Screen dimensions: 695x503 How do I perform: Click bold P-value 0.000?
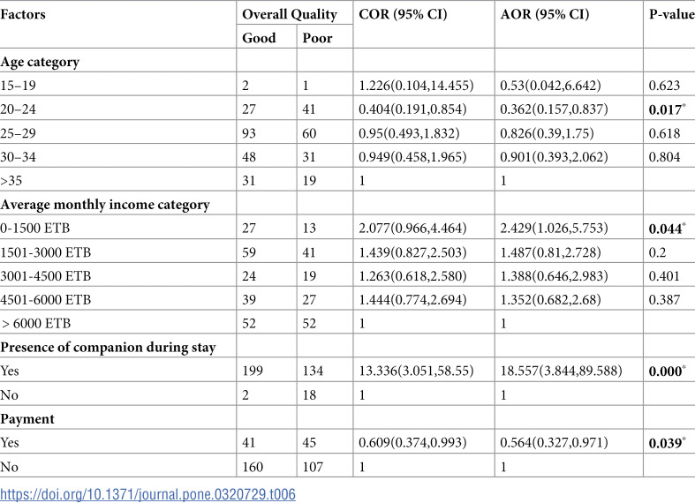pyautogui.click(x=667, y=371)
